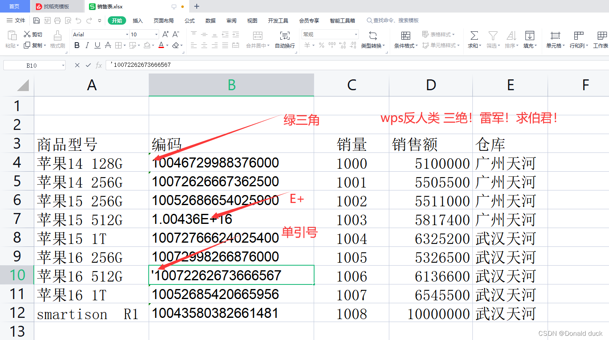Click the Conditional Formatting (条件格式) icon
The height and width of the screenshot is (340, 609).
[x=405, y=36]
